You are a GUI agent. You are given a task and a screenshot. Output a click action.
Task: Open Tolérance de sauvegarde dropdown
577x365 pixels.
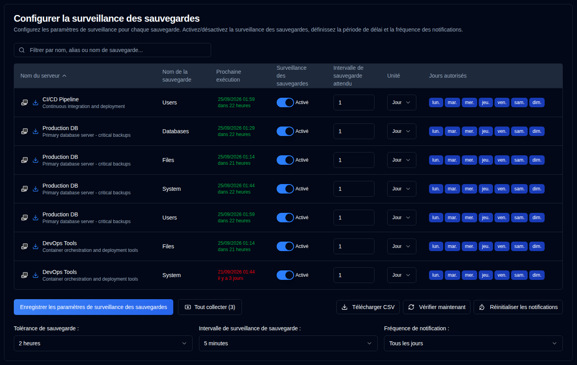(103, 343)
